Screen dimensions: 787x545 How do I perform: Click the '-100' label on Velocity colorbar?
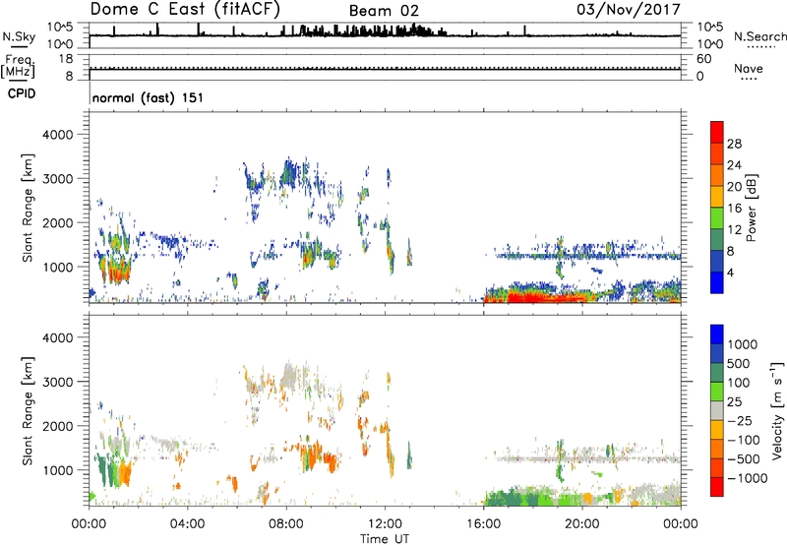744,440
